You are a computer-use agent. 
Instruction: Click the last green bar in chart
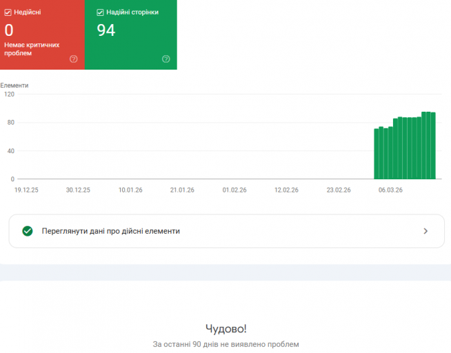point(433,145)
